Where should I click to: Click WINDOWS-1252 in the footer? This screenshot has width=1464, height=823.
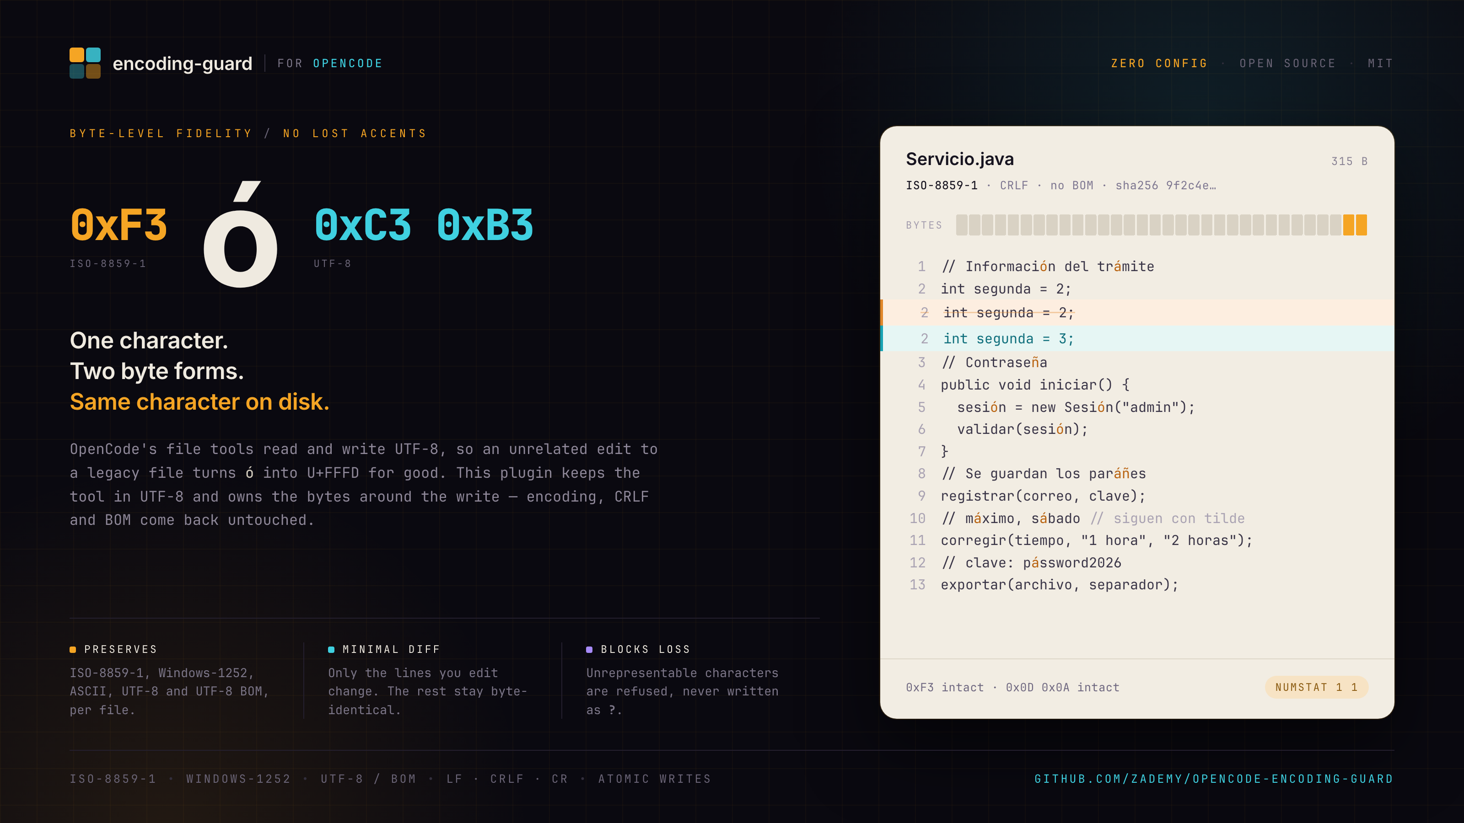[x=239, y=779]
